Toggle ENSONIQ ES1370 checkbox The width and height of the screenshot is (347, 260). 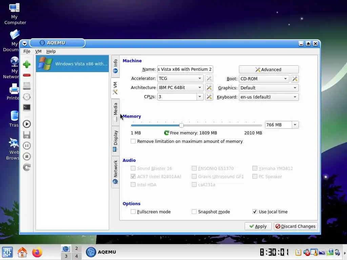coord(194,169)
